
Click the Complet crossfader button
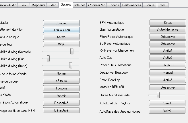[x=61, y=23]
